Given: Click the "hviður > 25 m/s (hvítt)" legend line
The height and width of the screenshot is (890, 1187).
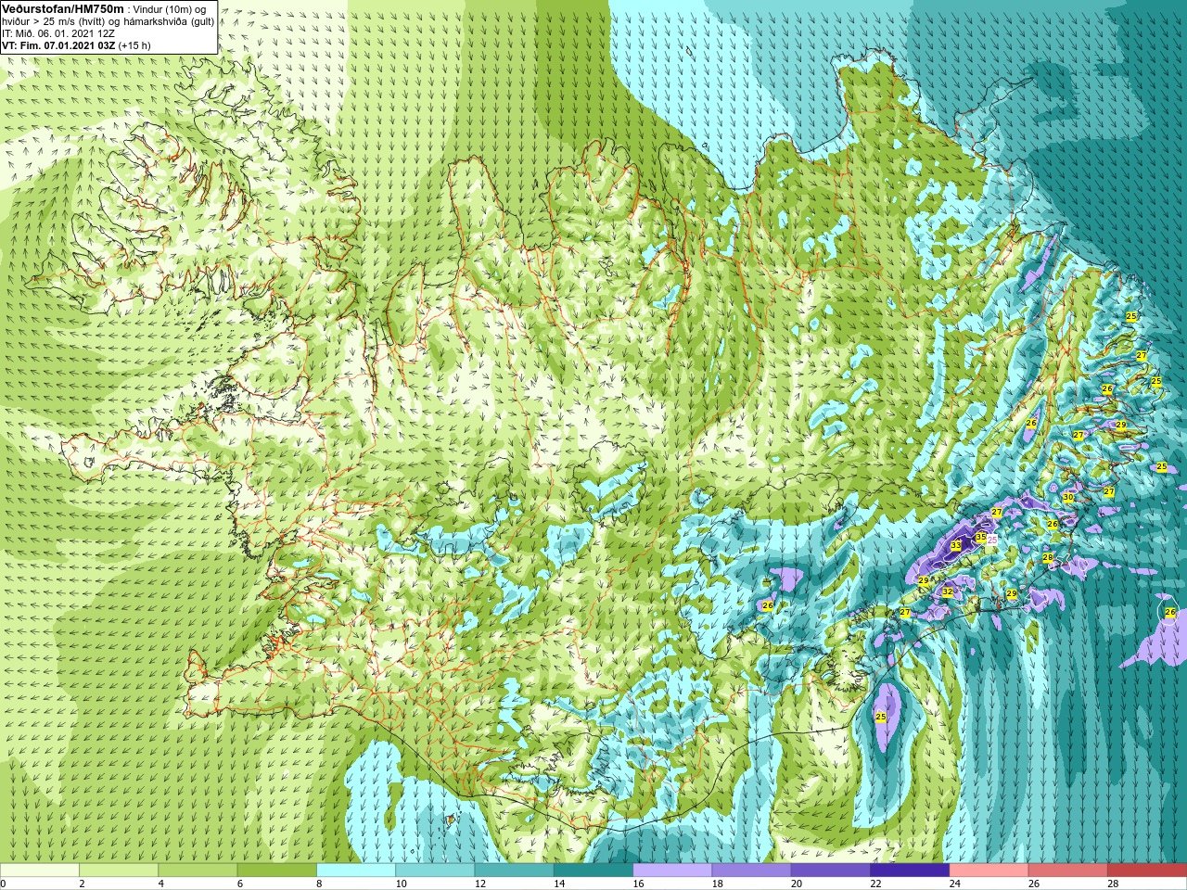Looking at the screenshot, I should 55,21.
